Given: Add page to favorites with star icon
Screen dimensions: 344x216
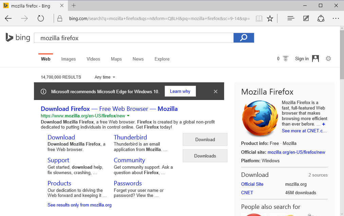Looking at the screenshot, I should [270, 18].
